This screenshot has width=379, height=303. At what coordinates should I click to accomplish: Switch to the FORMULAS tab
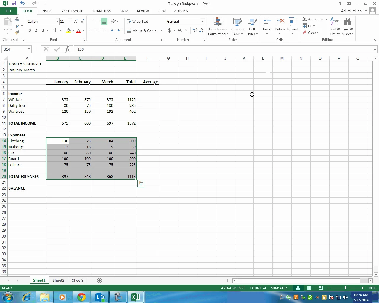pos(102,11)
